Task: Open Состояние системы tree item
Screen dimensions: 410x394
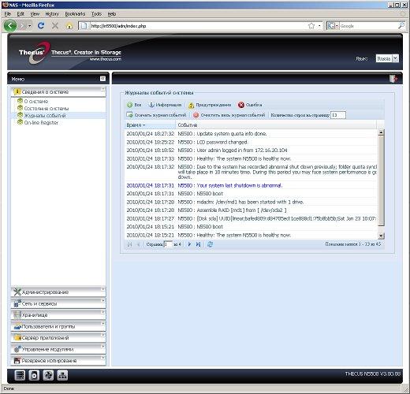Action: [47, 109]
